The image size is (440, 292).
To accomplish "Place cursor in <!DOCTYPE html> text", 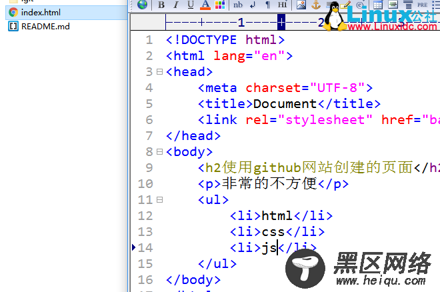I will click(225, 40).
